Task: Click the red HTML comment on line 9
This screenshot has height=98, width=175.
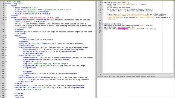Action: [x=40, y=18]
